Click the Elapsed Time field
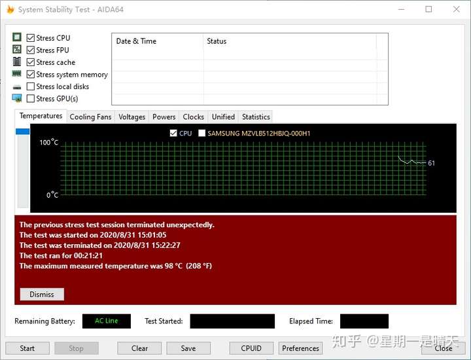Viewport: 471px width, 360px height. click(x=364, y=321)
